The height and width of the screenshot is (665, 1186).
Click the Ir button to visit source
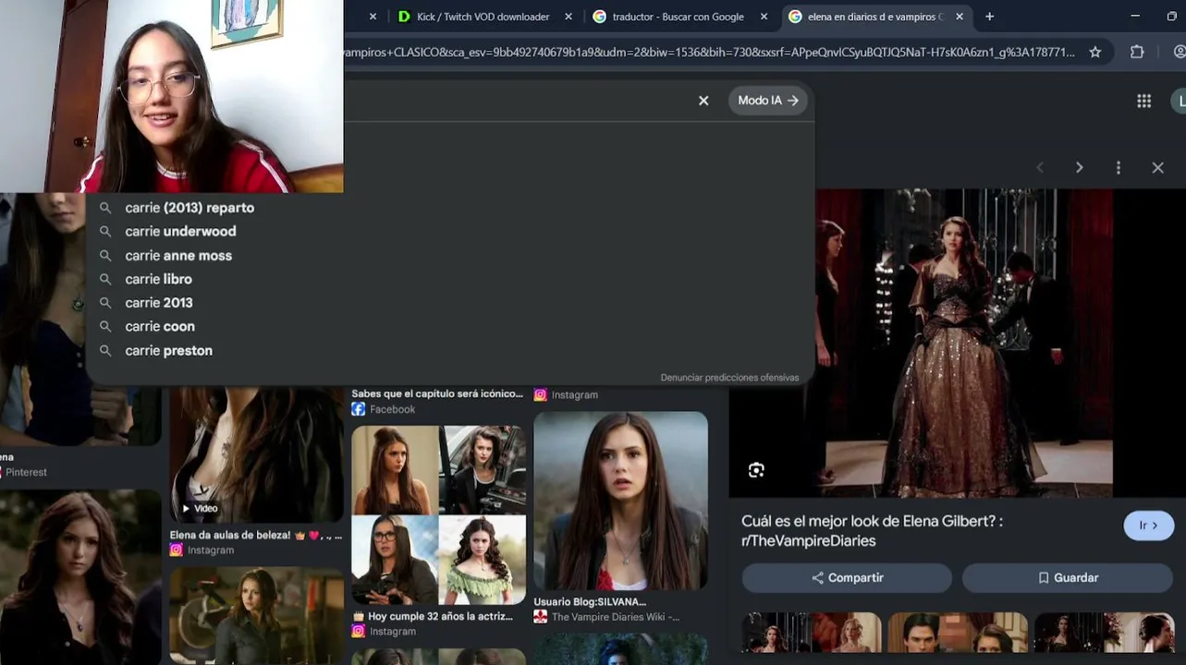pos(1148,526)
